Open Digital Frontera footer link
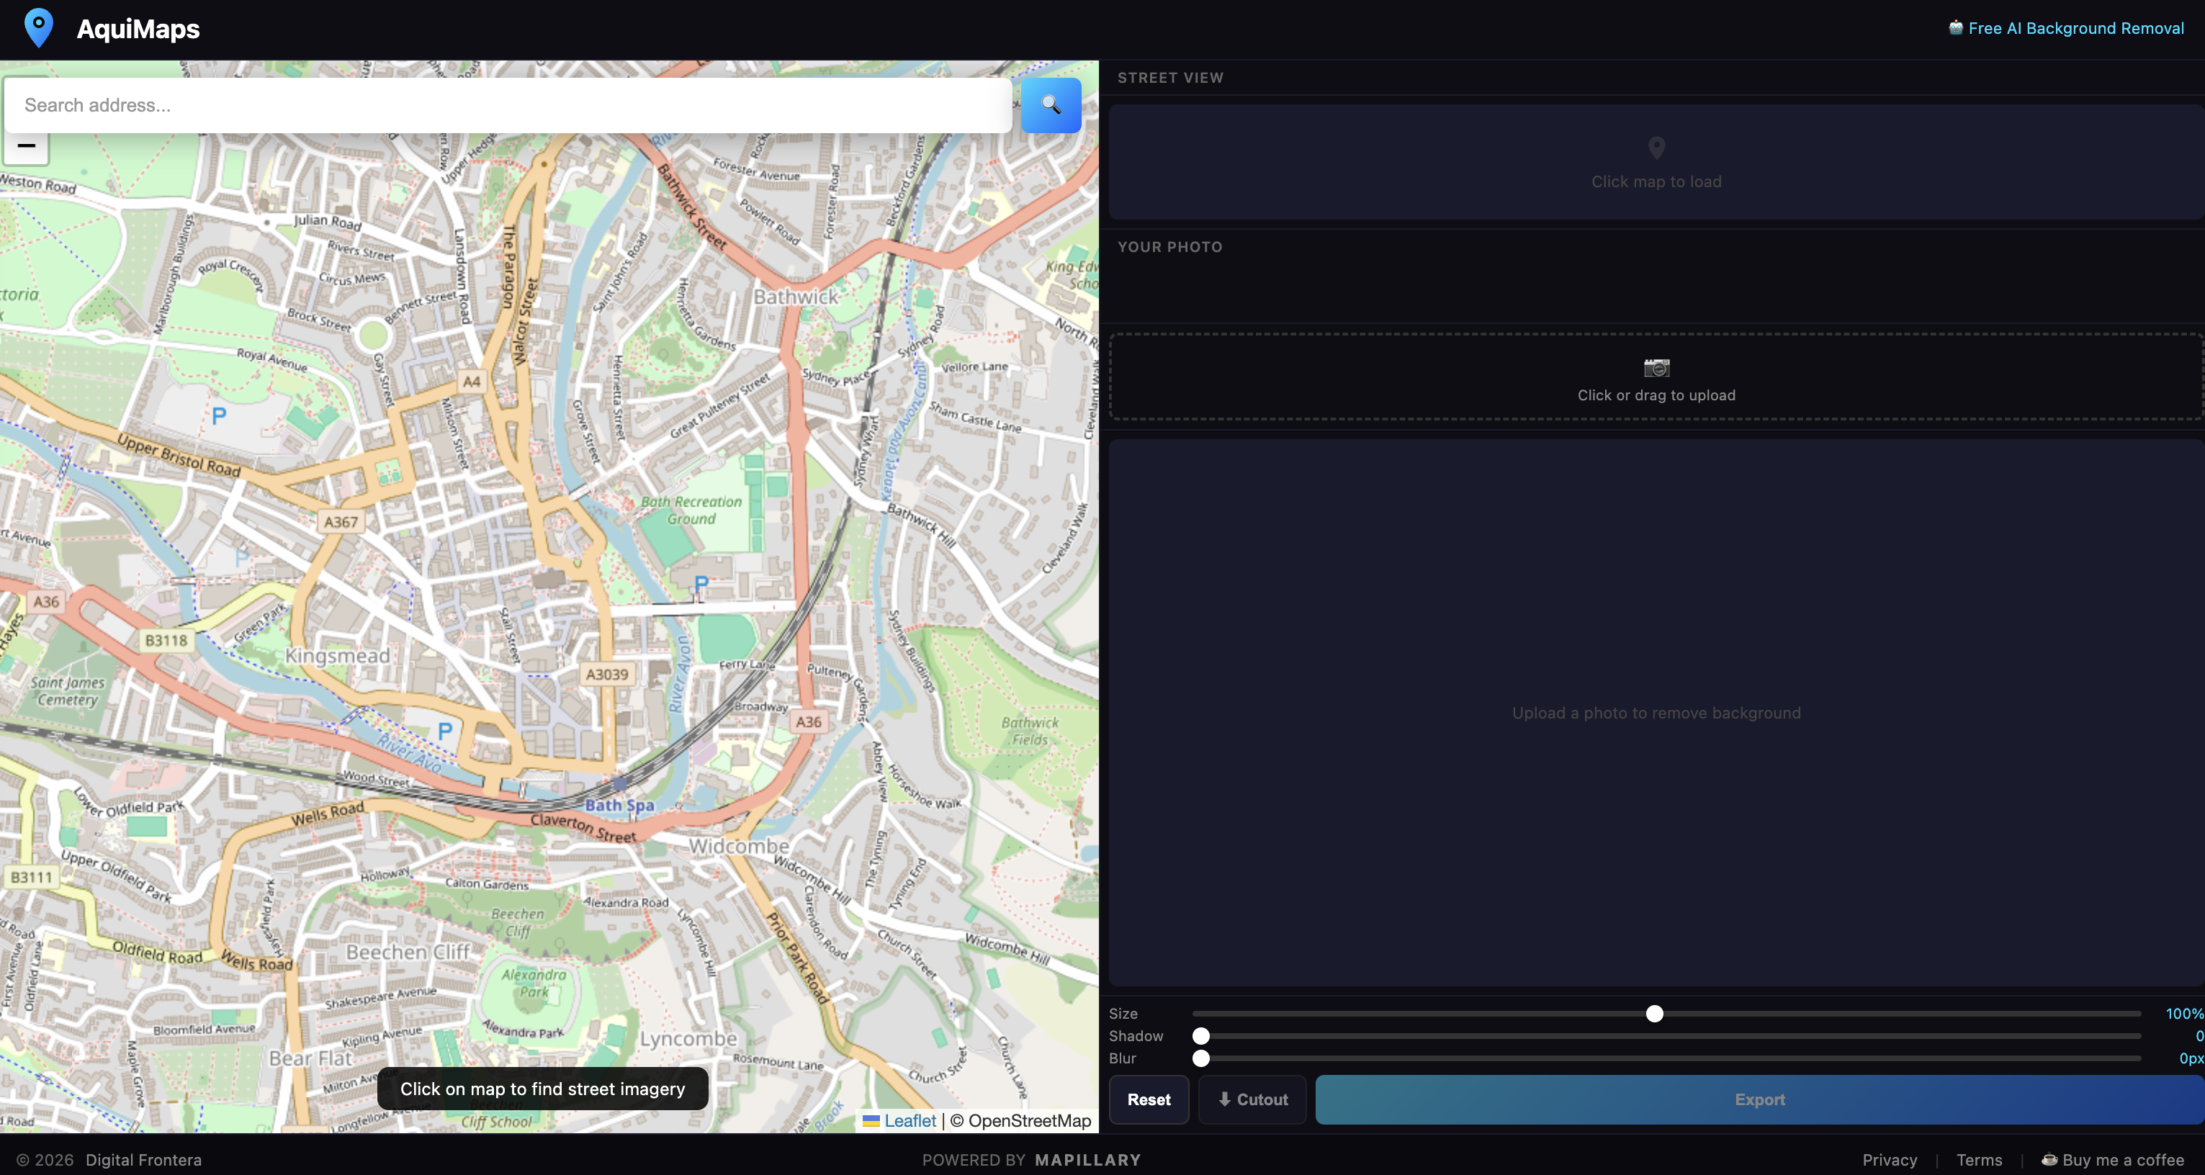 144,1160
